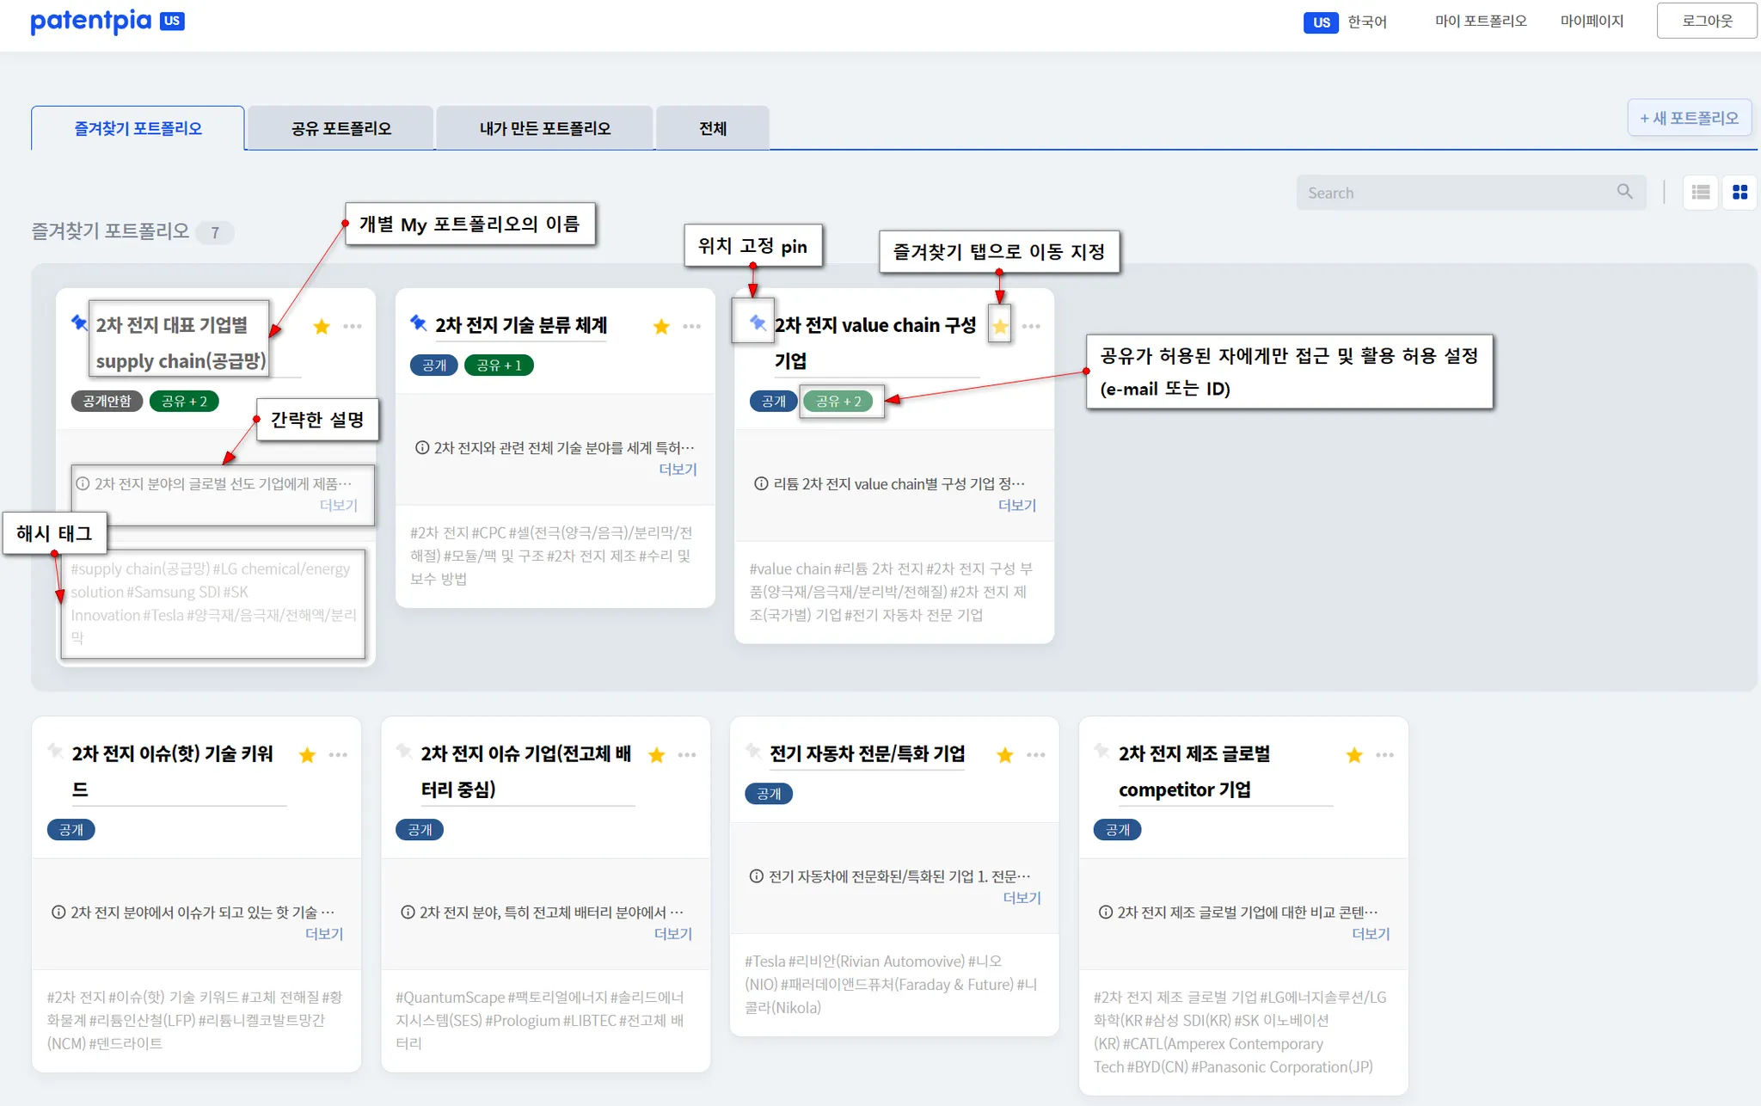The width and height of the screenshot is (1761, 1106).
Task: Switch to 공유 포트폴리오 tab
Action: 341,129
